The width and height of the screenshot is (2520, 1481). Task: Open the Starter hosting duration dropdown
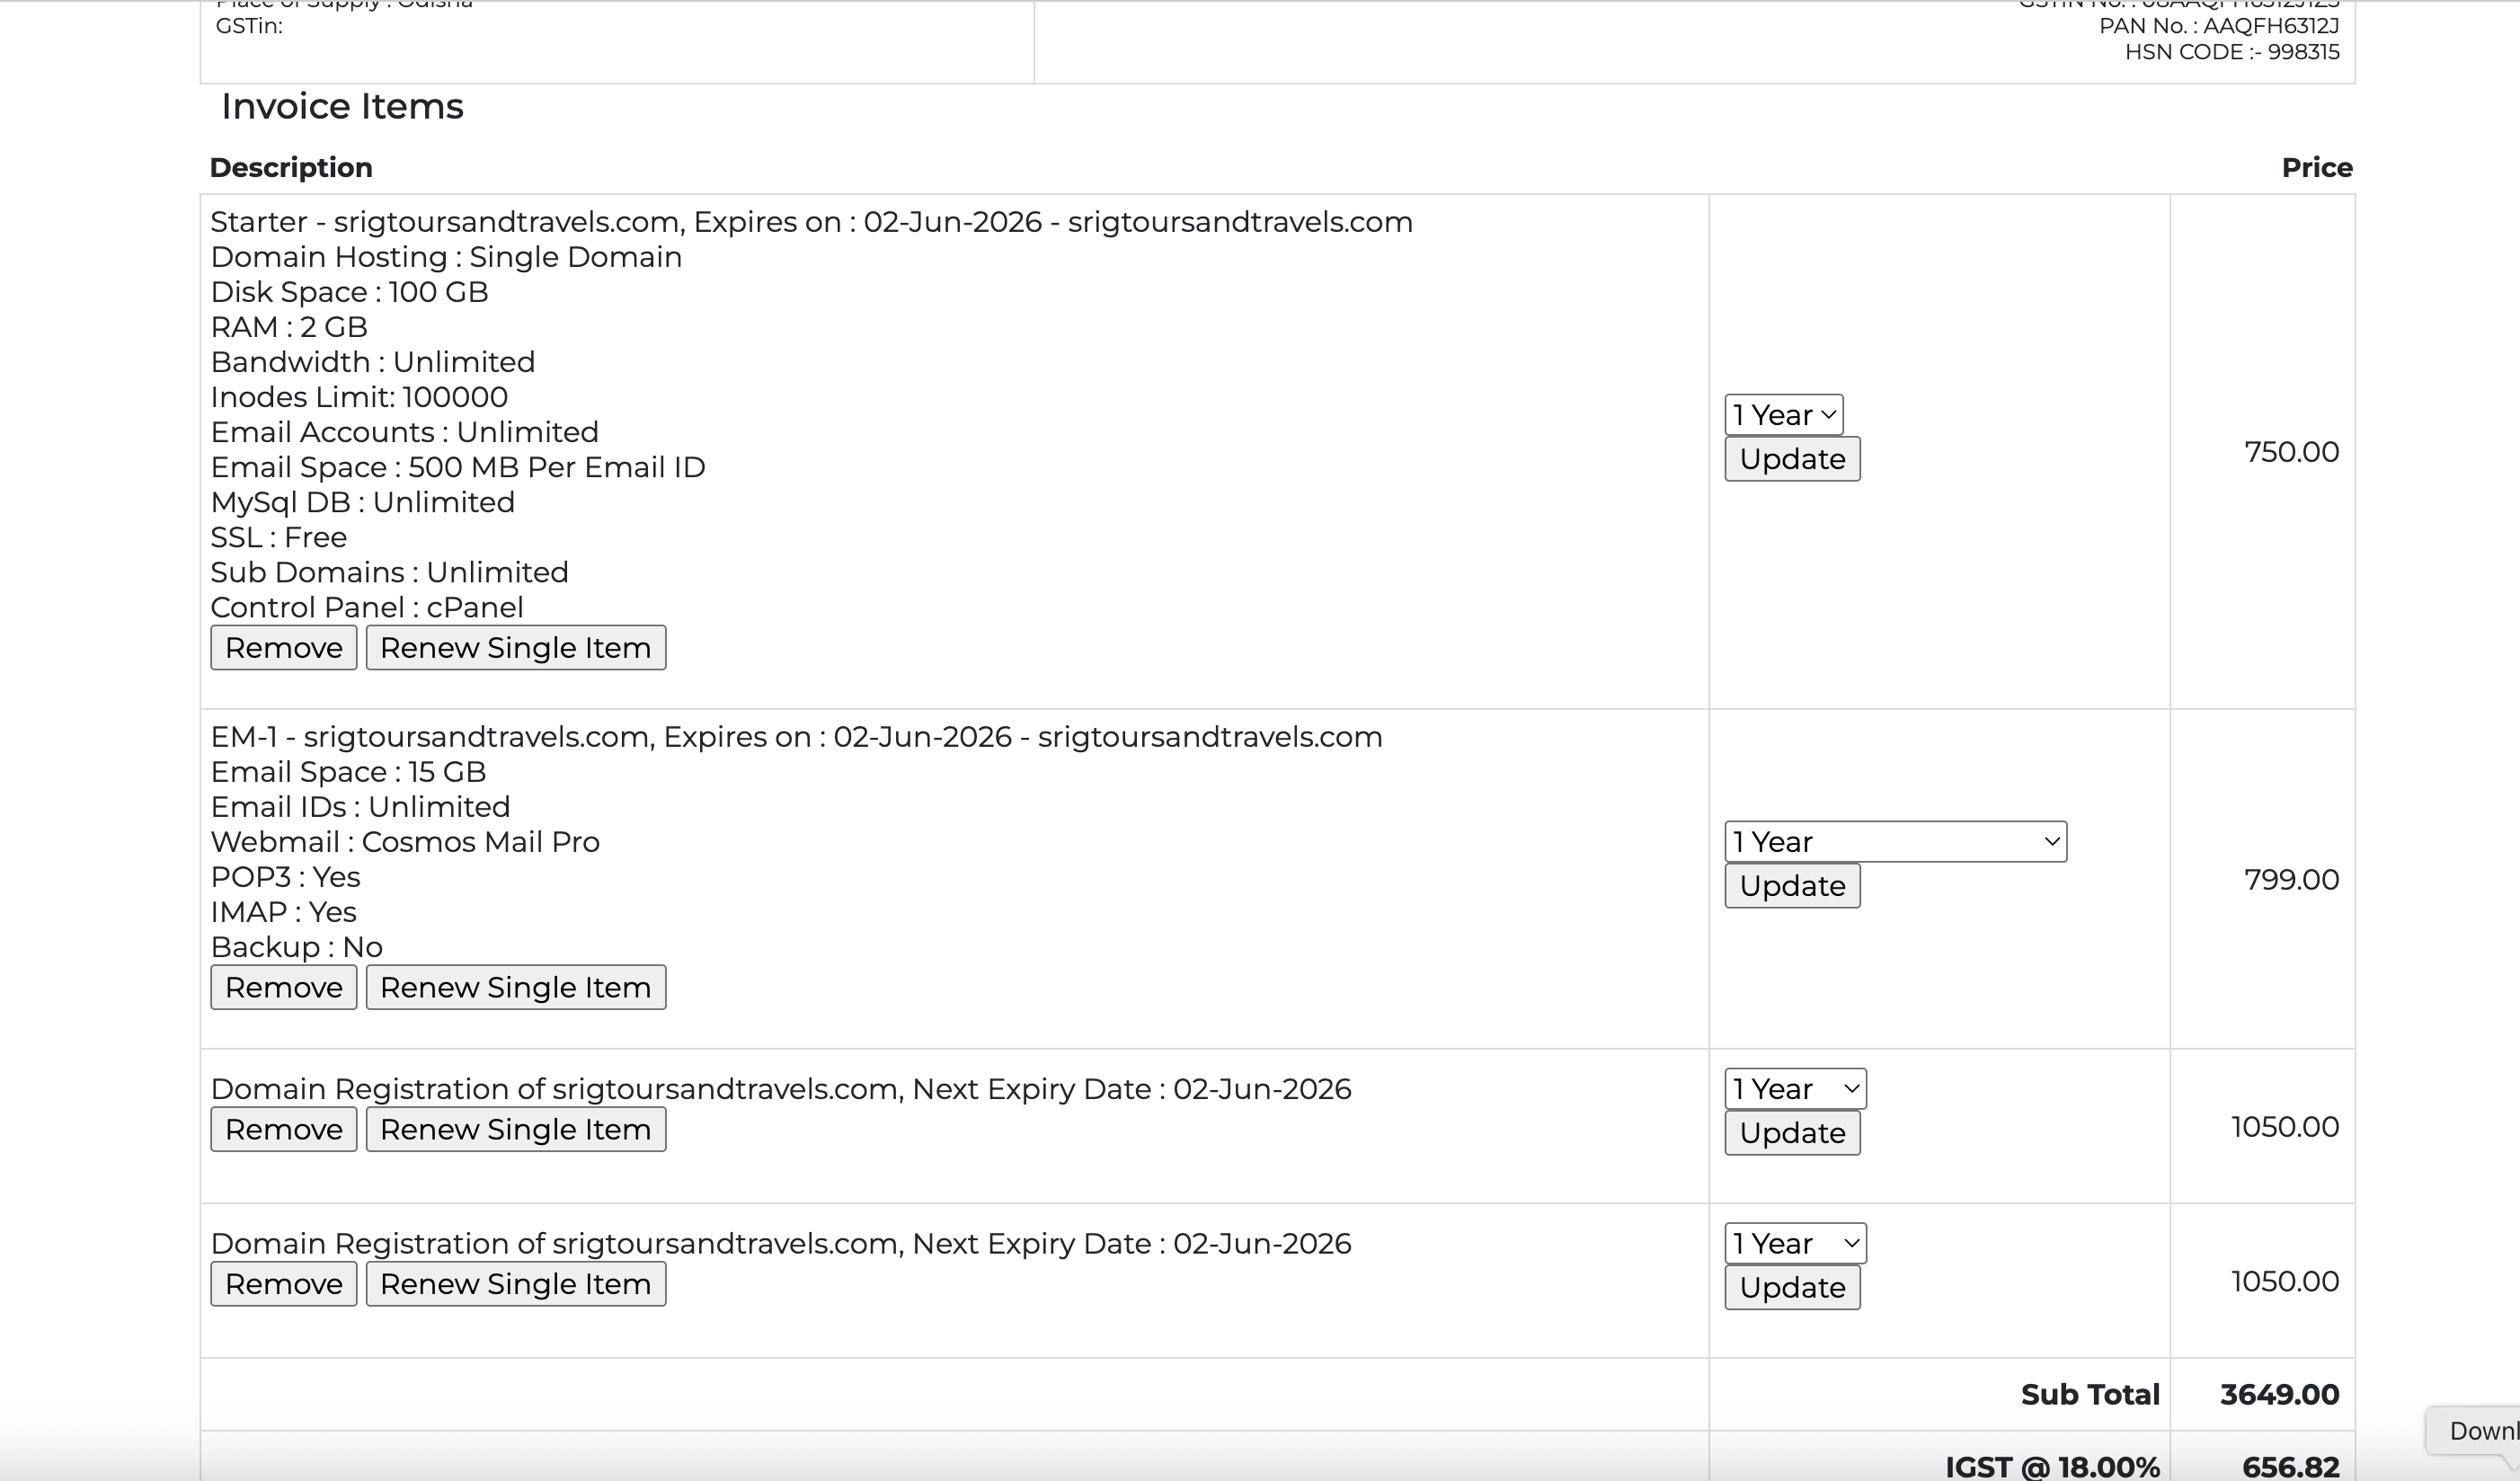click(x=1783, y=415)
